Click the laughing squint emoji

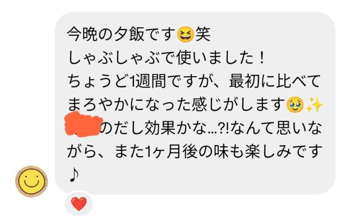pyautogui.click(x=185, y=35)
